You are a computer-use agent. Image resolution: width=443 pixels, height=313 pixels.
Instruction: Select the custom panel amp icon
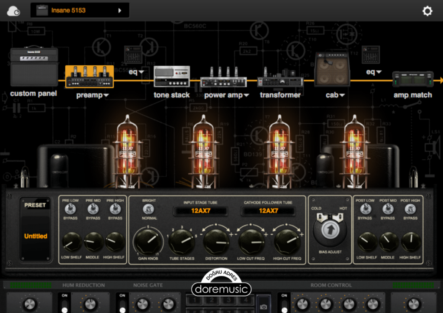click(x=34, y=67)
